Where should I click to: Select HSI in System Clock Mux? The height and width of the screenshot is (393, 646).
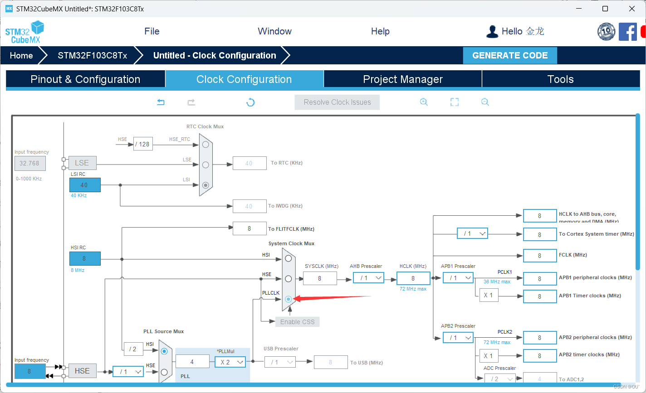pyautogui.click(x=288, y=258)
